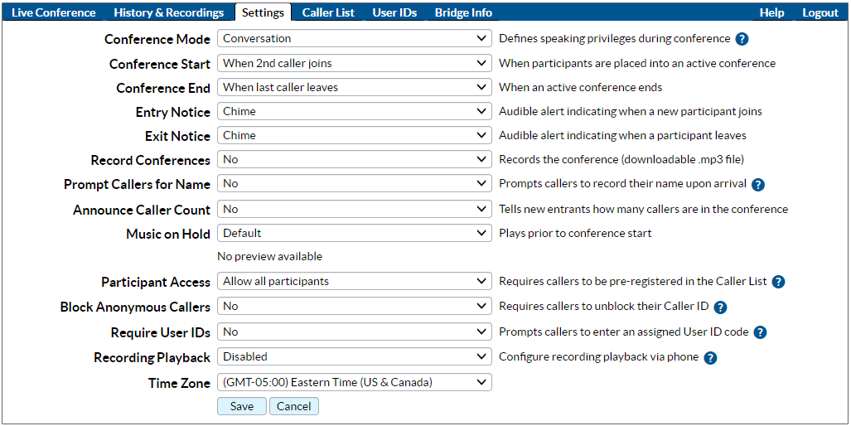Click help icon for Block Anonymous Callers
Viewport: 851px width, 426px height.
(x=720, y=307)
